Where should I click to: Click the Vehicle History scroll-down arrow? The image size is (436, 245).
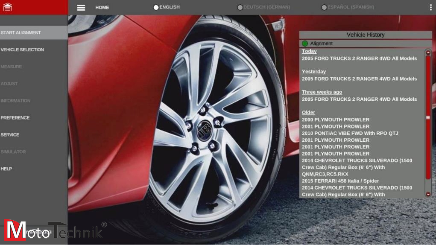[428, 194]
